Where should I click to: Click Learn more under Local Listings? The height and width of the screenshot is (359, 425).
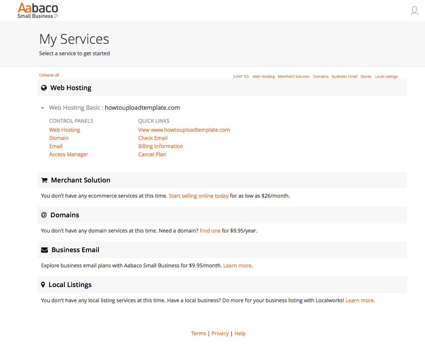click(x=360, y=300)
